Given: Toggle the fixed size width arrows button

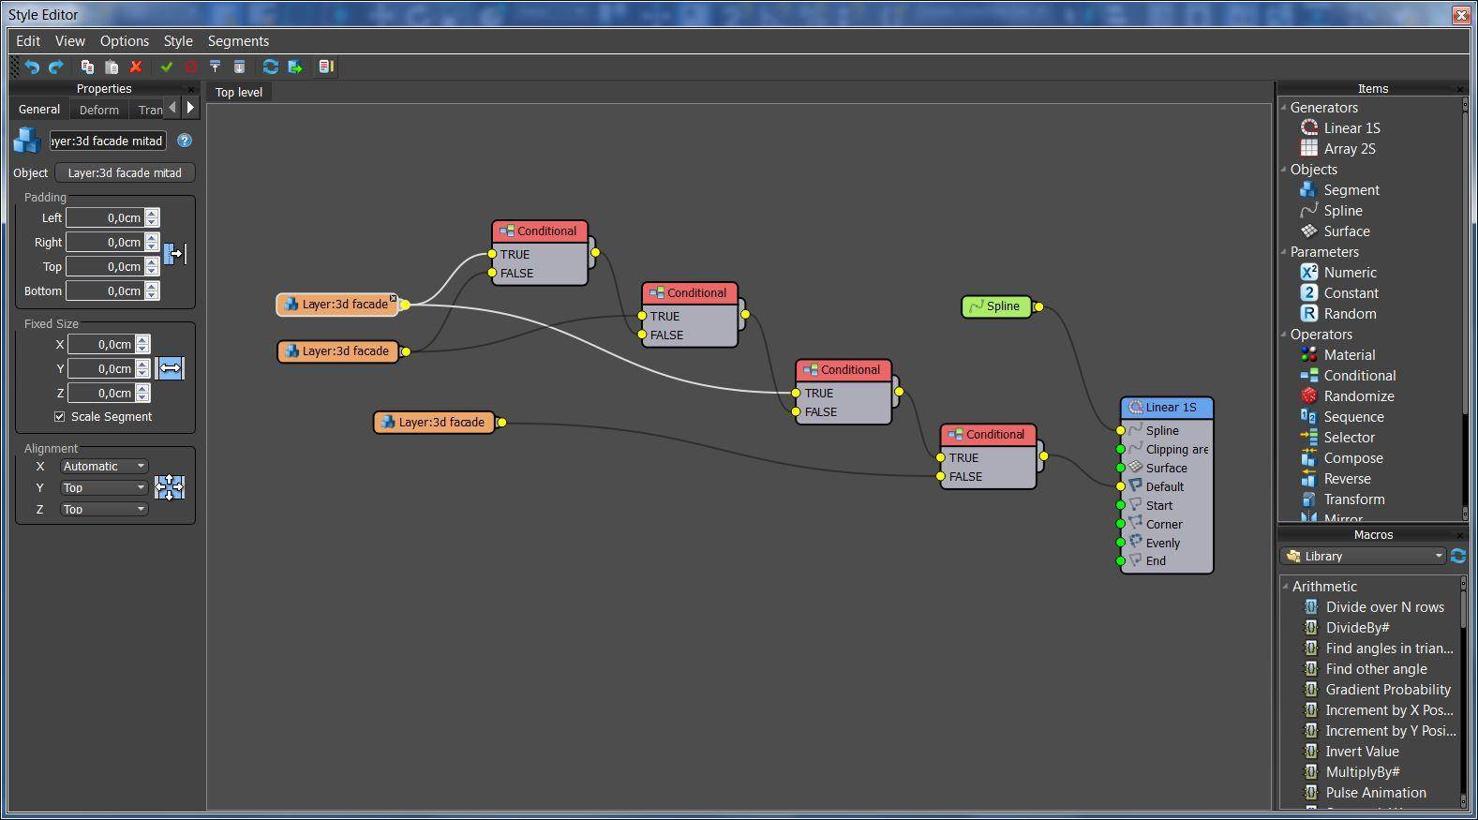Looking at the screenshot, I should click(x=171, y=368).
